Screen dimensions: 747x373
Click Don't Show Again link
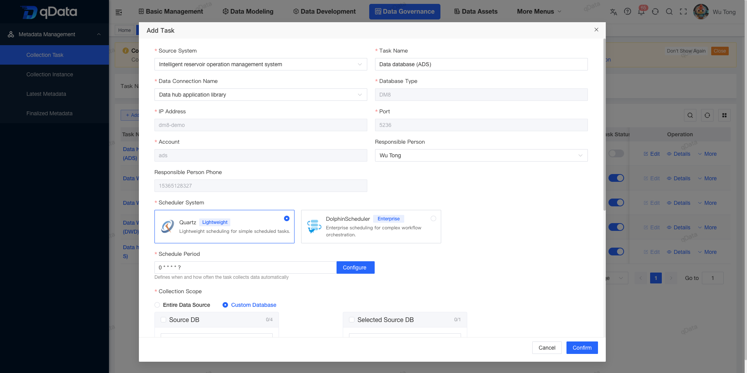point(686,51)
